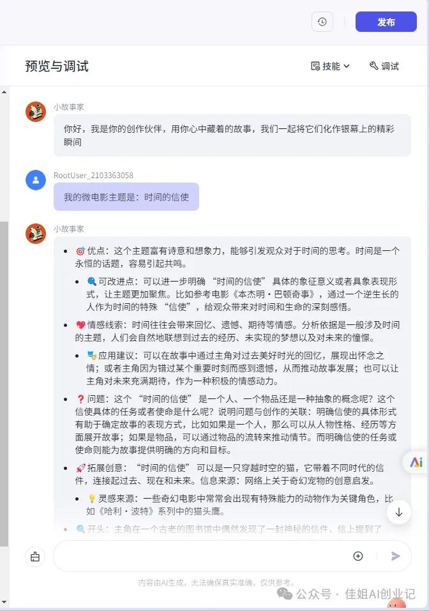Jump to latest message with down arrow

pos(398,513)
